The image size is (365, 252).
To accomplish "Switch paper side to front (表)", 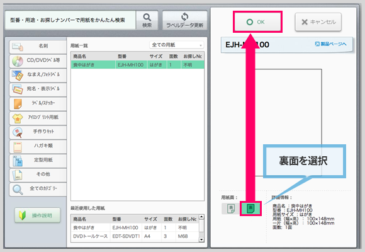I will click(x=231, y=209).
